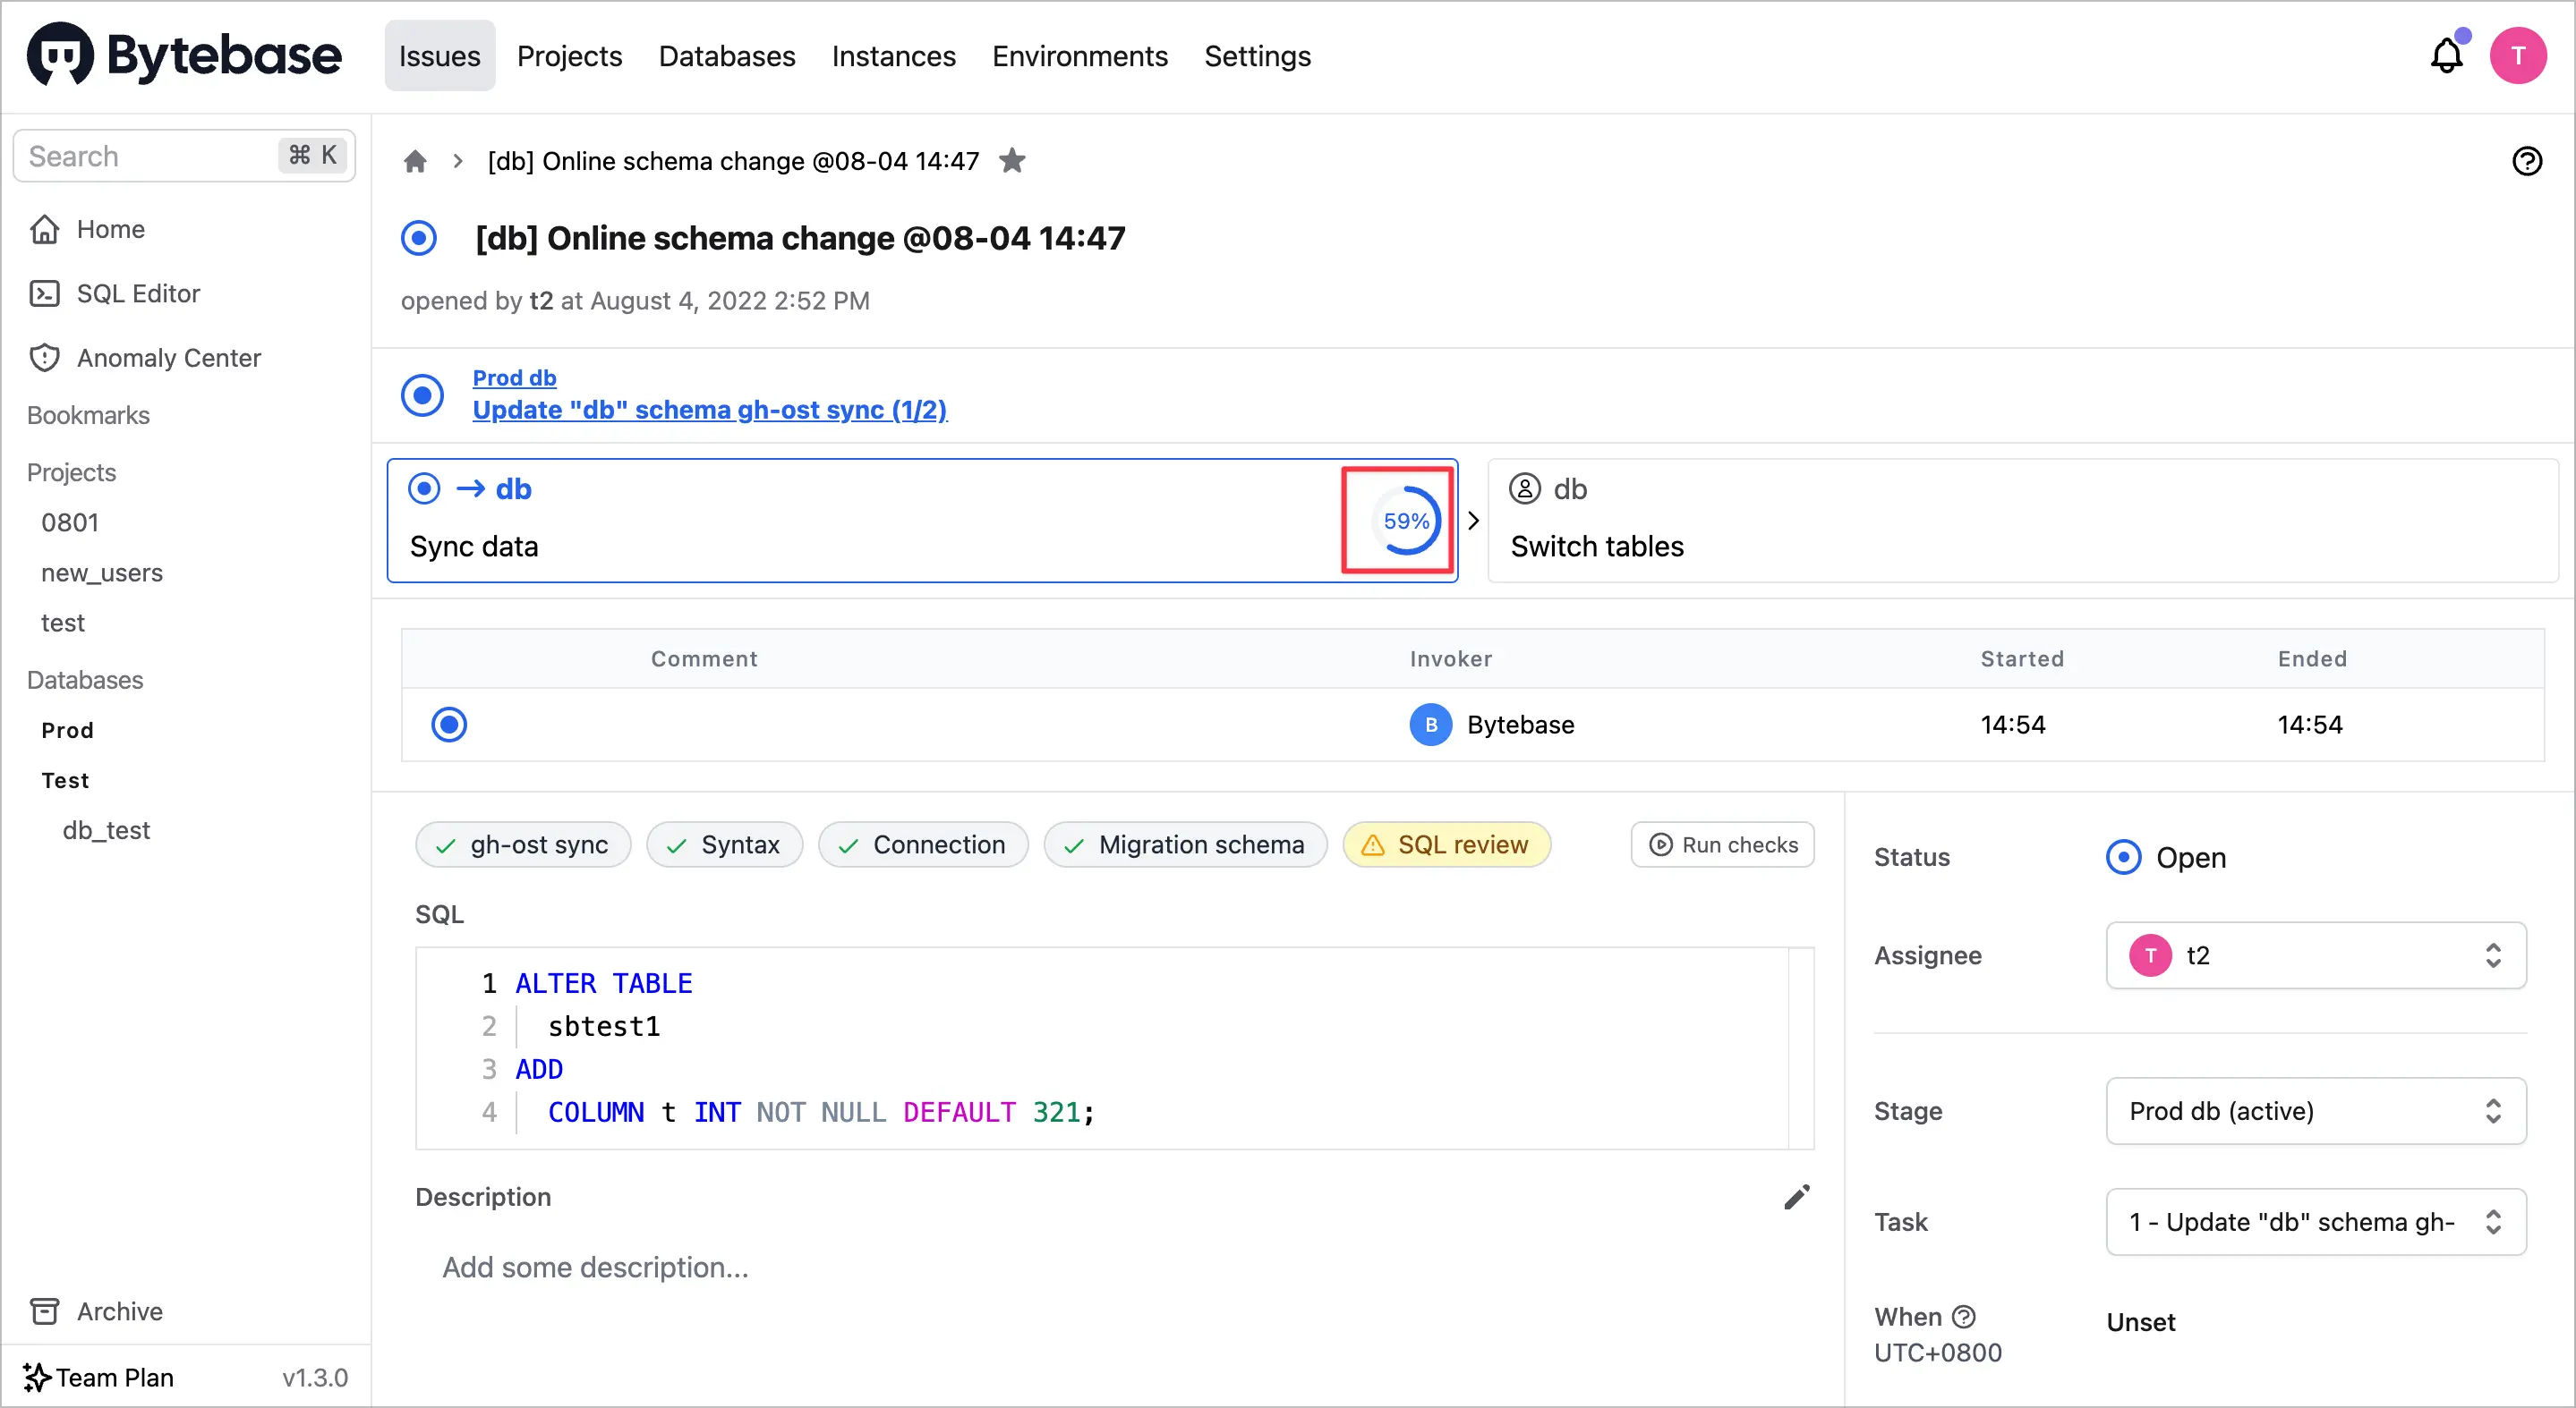Open Anomaly Center from the sidebar

pos(168,358)
